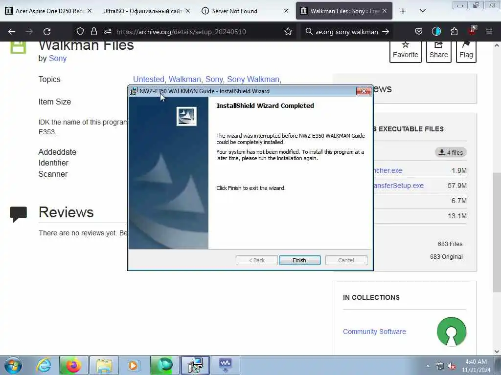
Task: Switch to Firefox on the taskbar
Action: point(73,365)
